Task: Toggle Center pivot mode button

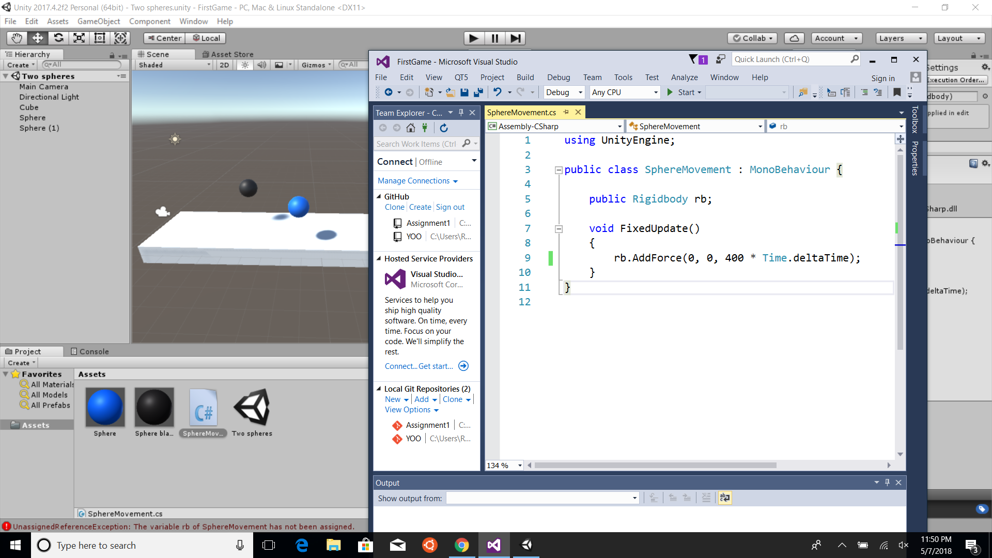Action: (164, 38)
